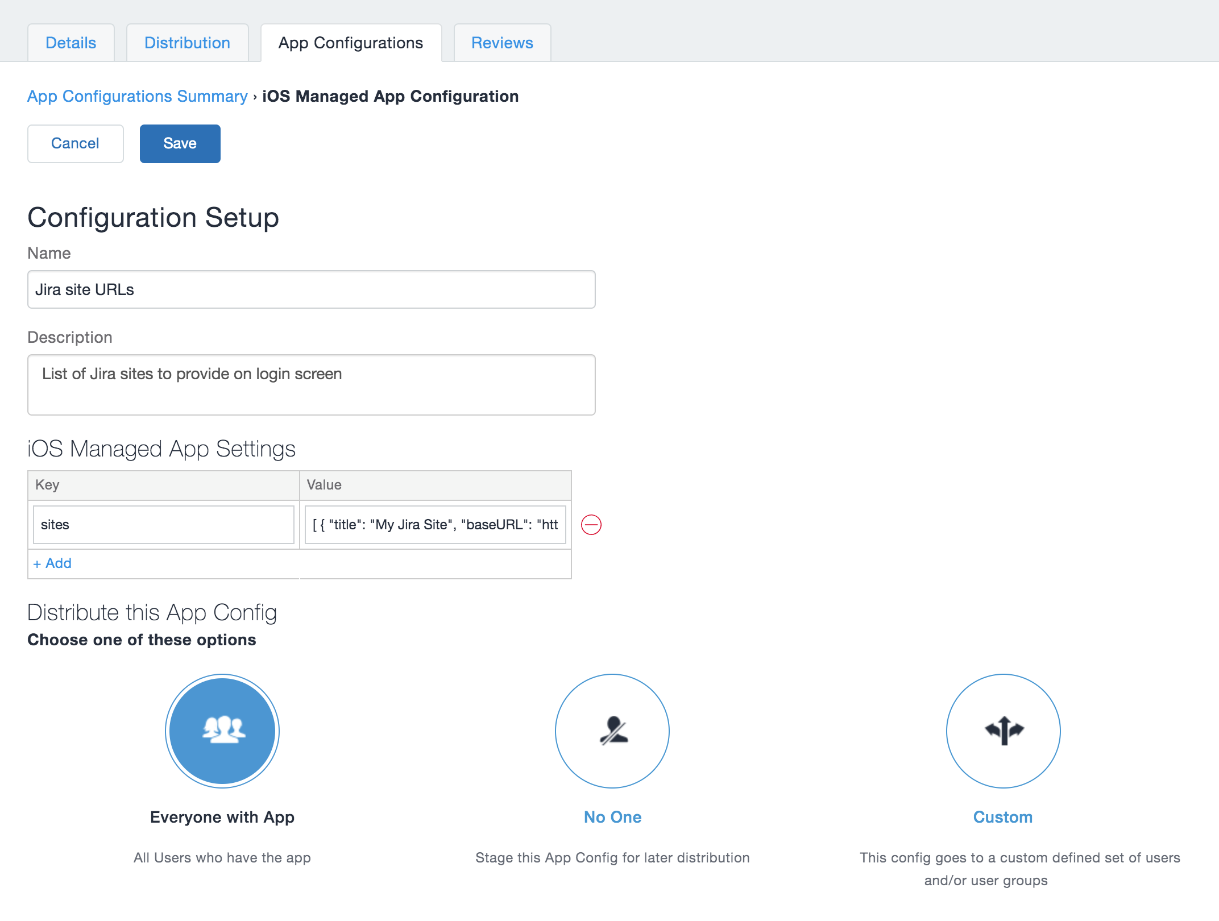Click the Save button
This screenshot has height=921, width=1219.
pyautogui.click(x=179, y=143)
